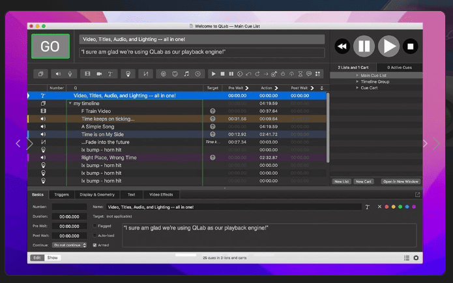The image size is (453, 283).
Task: Add a new MIDI cue
Action: [175, 74]
